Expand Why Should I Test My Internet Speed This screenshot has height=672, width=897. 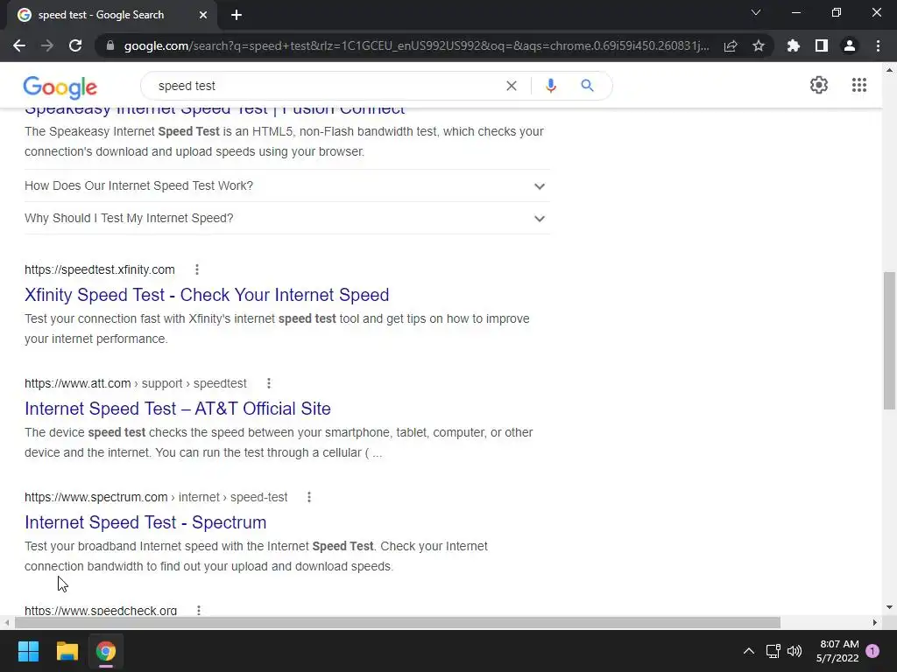(287, 218)
